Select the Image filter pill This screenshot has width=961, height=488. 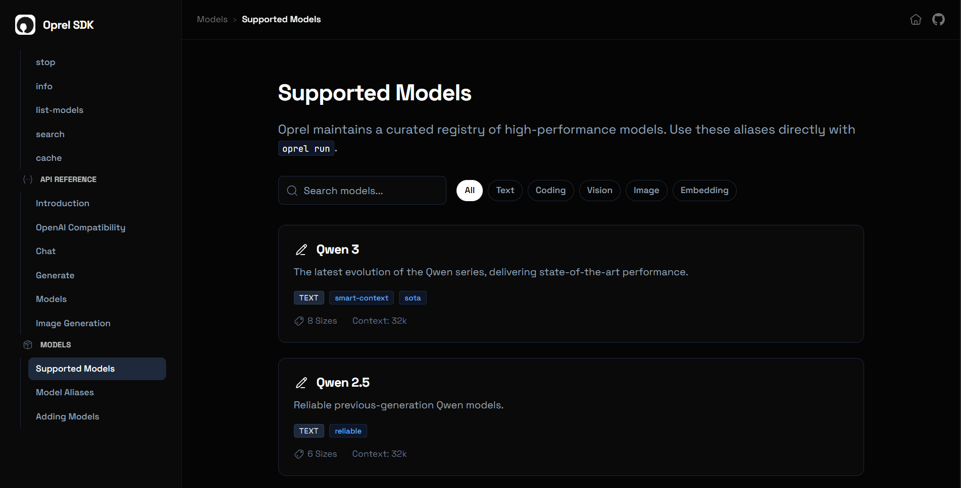coord(646,190)
